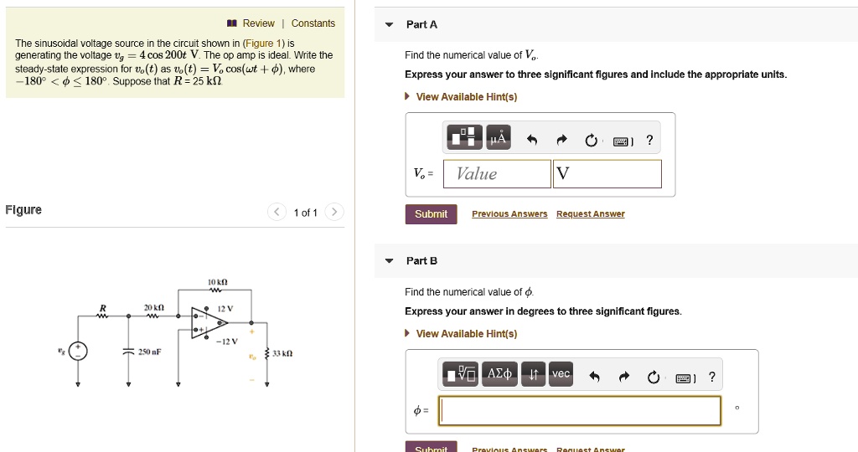Collapse Part B section
This screenshot has width=858, height=452.
tap(389, 260)
